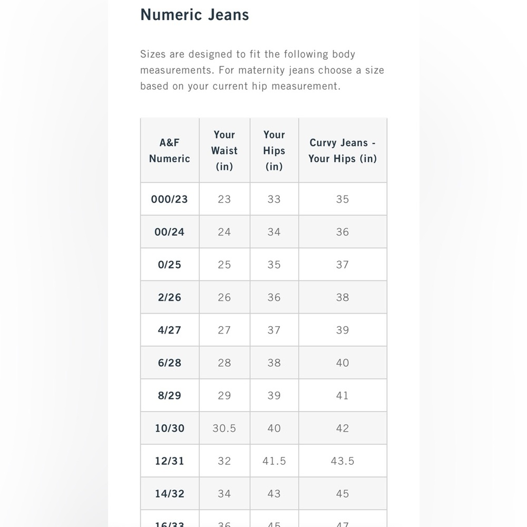Select the 43.5 curvy hips cell
527x527 pixels.
(343, 461)
